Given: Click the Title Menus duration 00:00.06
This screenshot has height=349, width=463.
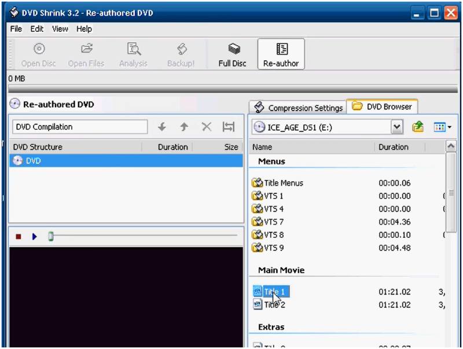Looking at the screenshot, I should coord(395,183).
